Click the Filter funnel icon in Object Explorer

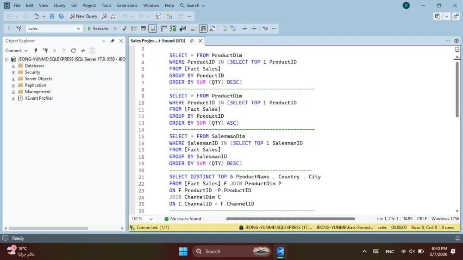tap(64, 50)
